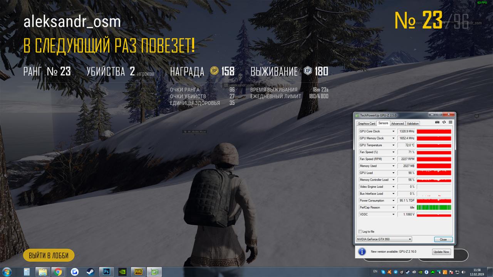The height and width of the screenshot is (277, 493).
Task: Click the network status tray icon
Action: (457, 272)
